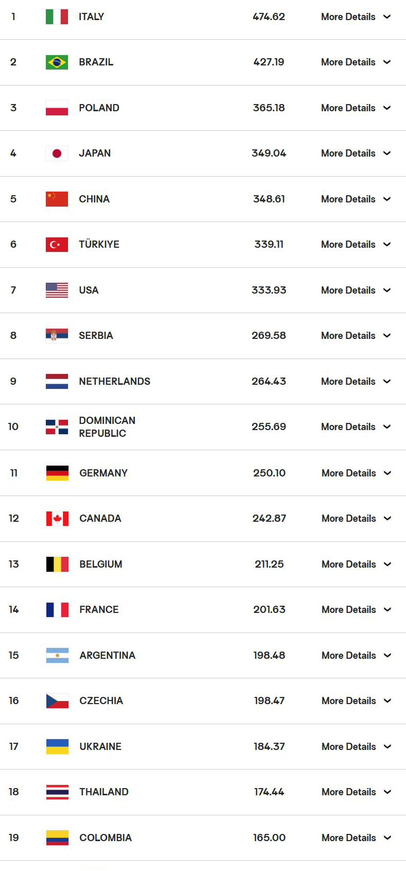The width and height of the screenshot is (406, 871).
Task: Click the Argentina flag icon
Action: click(x=57, y=655)
